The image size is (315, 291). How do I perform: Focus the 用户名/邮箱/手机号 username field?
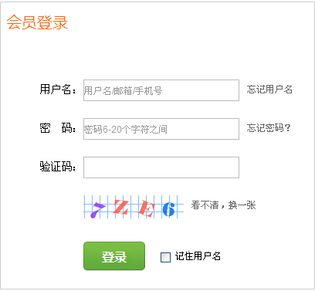(161, 90)
